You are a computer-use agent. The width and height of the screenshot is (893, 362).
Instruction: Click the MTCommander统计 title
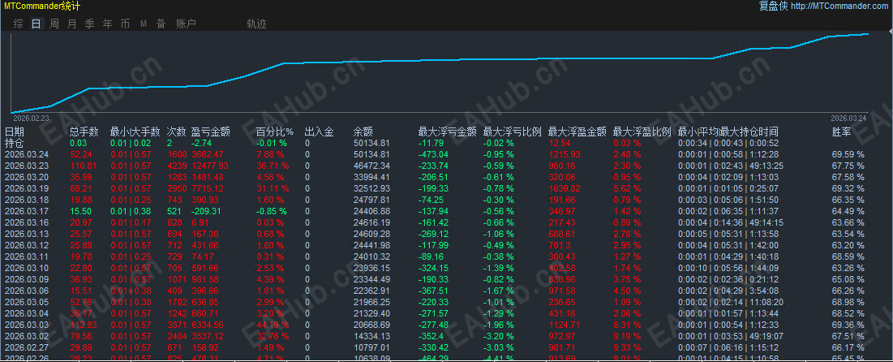(42, 6)
